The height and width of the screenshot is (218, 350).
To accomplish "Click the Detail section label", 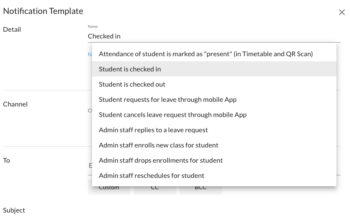I will point(12,30).
